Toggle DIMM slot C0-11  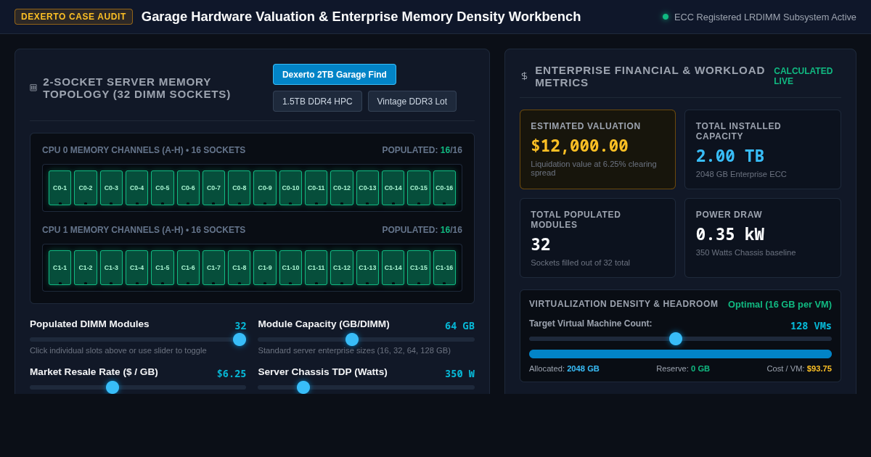tap(316, 188)
